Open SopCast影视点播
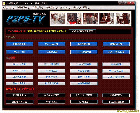Screen dimensions: 140x113 click(116, 52)
